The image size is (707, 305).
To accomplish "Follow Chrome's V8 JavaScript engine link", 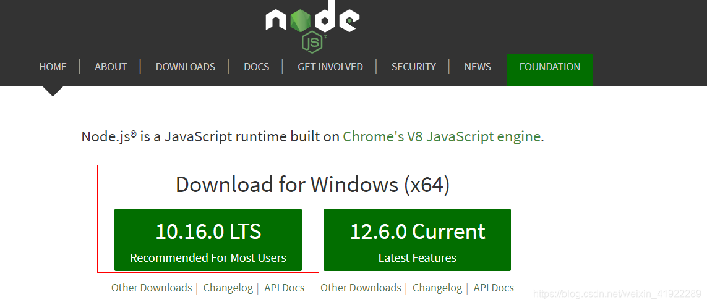I will 442,136.
